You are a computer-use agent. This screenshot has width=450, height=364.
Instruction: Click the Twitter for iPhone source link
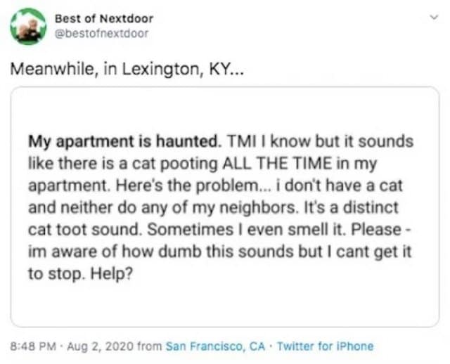[325, 346]
